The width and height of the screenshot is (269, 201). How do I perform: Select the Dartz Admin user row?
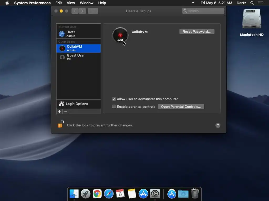point(78,34)
